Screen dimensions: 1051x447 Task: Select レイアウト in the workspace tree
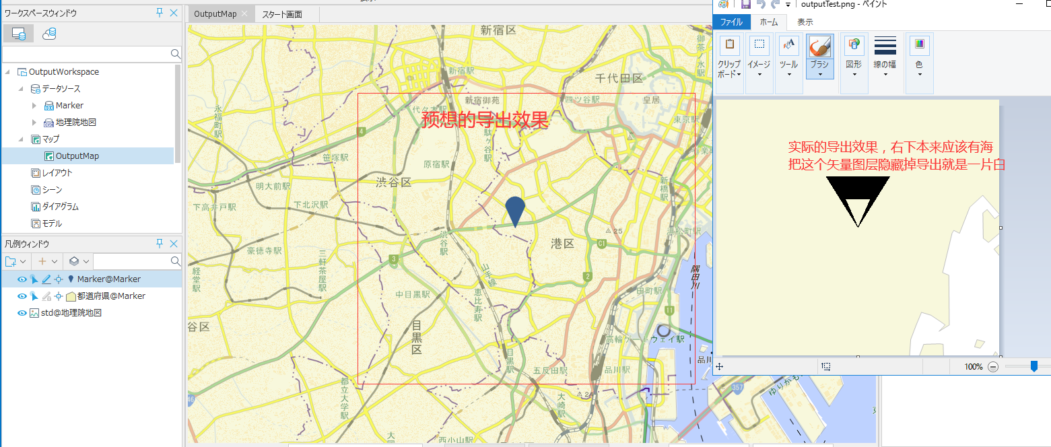57,173
